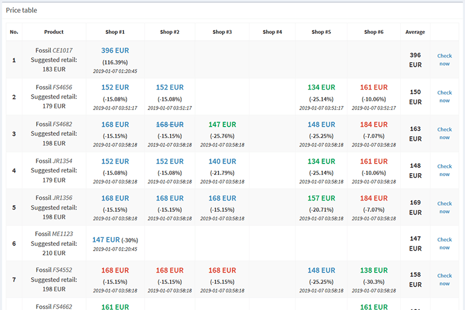Click the Average column header
The image size is (465, 310).
point(415,31)
